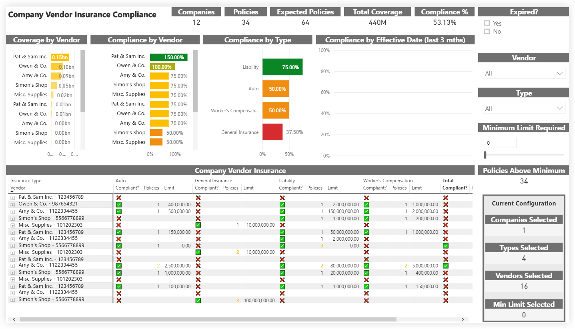
Task: Select Owen & Co. 100.00% compliance bar
Action: click(162, 67)
